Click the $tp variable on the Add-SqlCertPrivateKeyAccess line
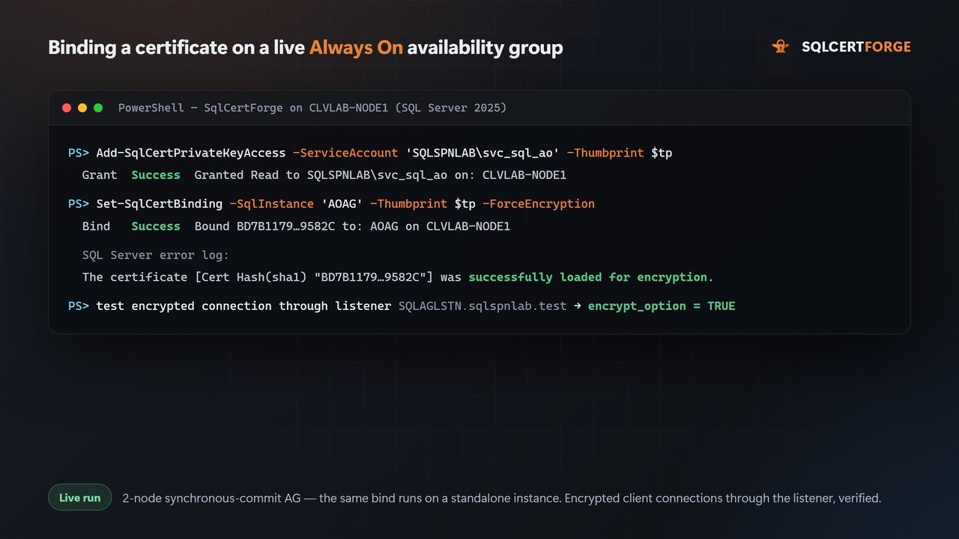 tap(662, 153)
